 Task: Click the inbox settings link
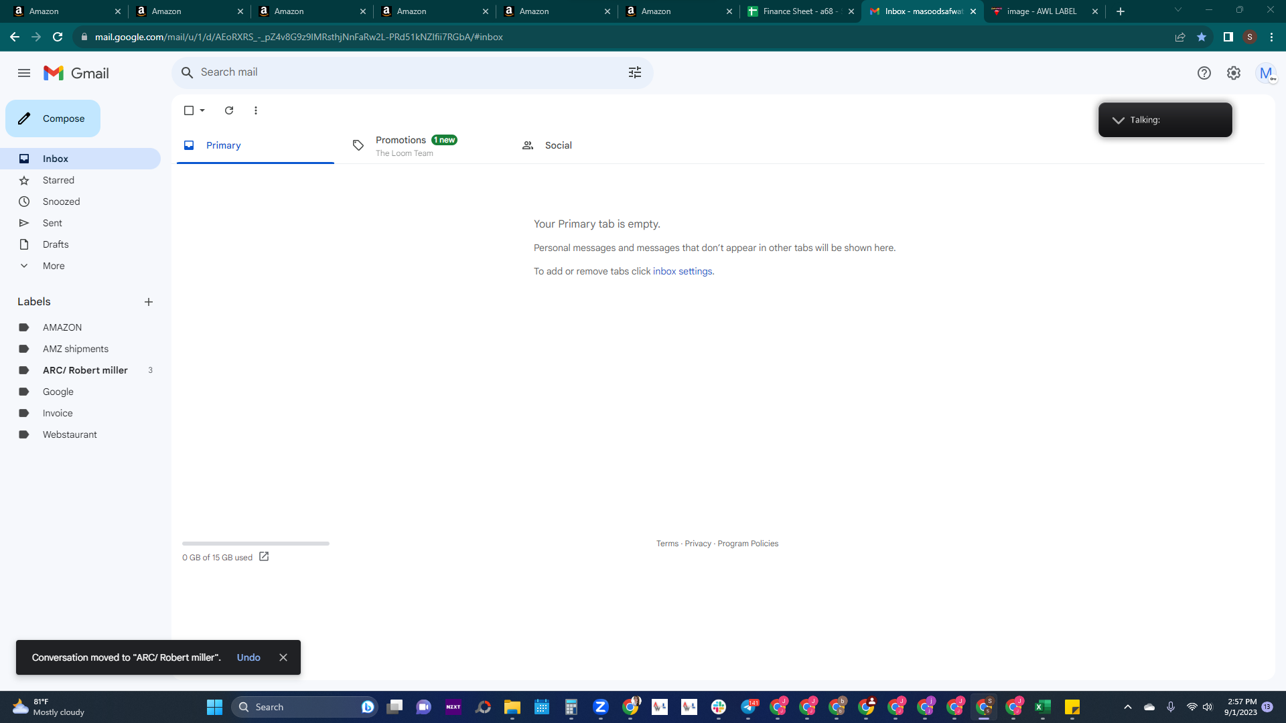pos(683,271)
